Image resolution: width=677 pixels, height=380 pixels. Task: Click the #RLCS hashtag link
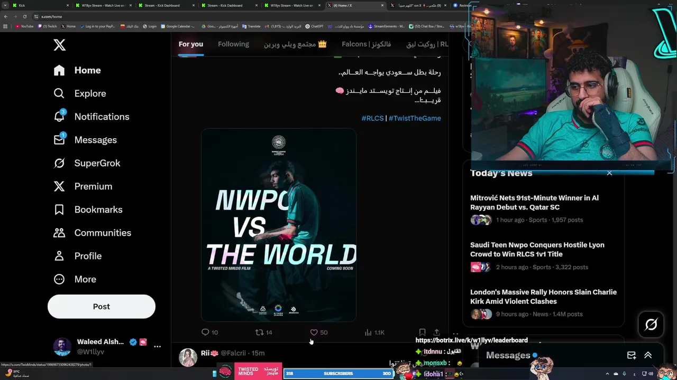[372, 118]
